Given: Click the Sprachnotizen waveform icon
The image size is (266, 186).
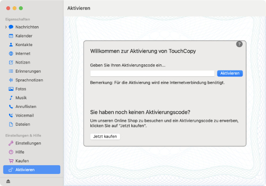Looking at the screenshot, I should (11, 80).
